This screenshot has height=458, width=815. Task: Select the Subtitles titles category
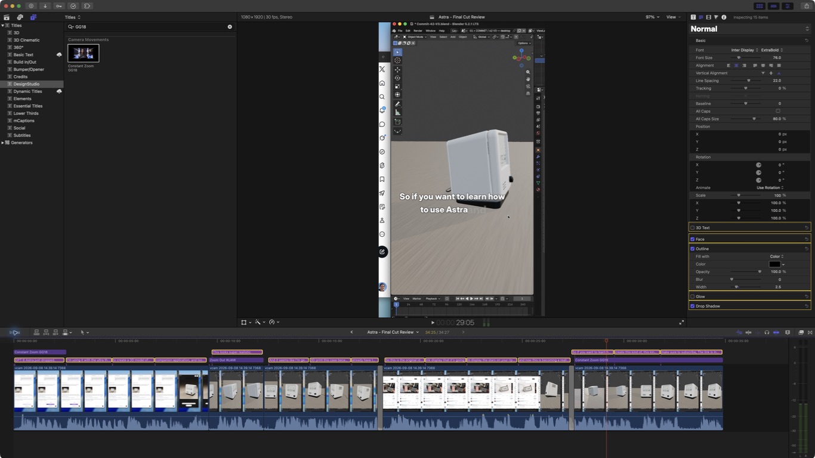click(x=22, y=135)
